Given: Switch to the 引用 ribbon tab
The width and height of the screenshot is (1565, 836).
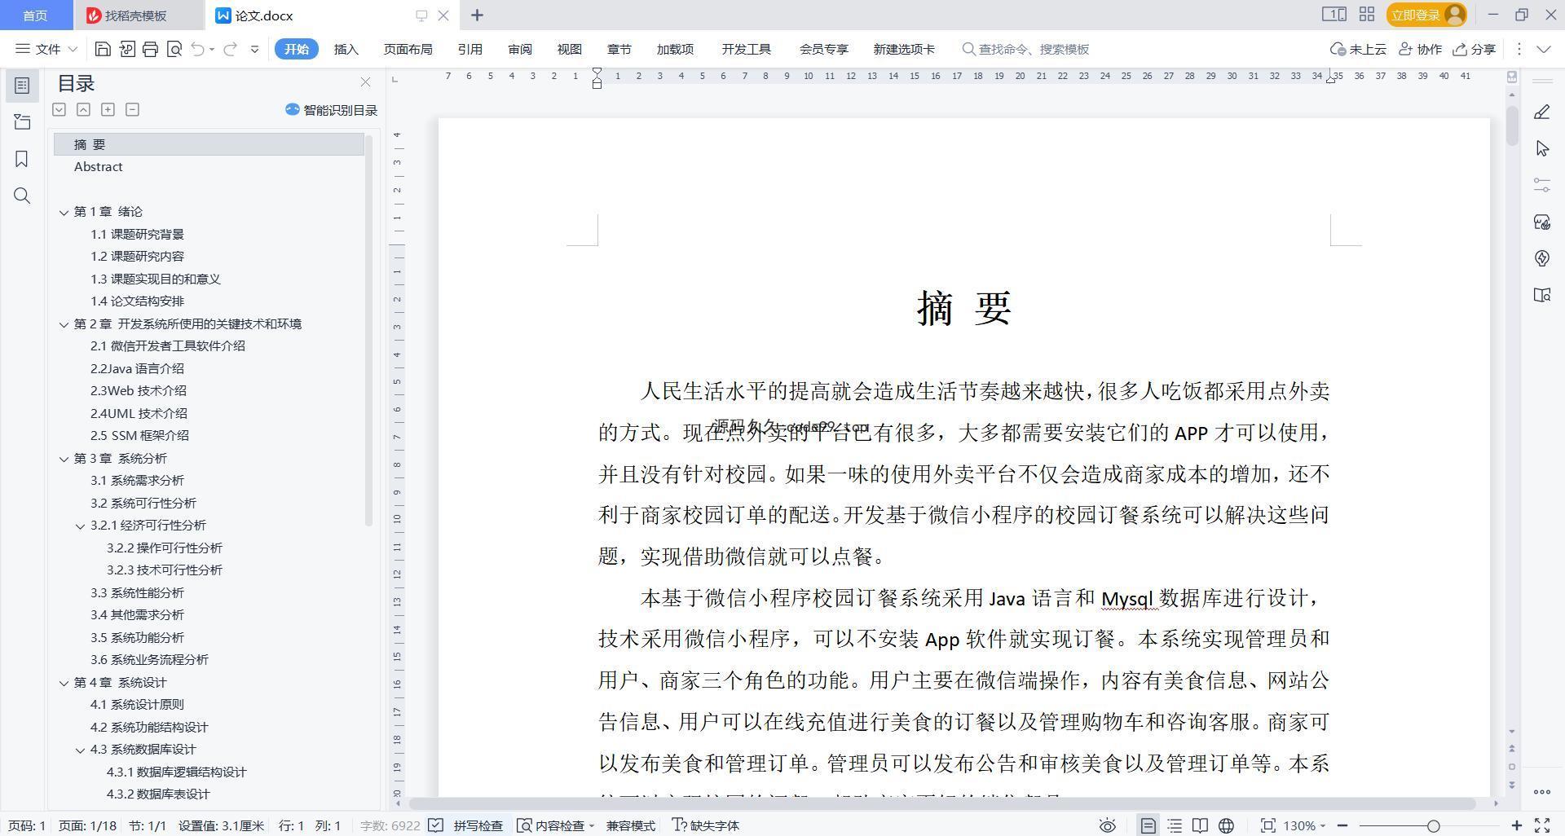Looking at the screenshot, I should click(470, 49).
